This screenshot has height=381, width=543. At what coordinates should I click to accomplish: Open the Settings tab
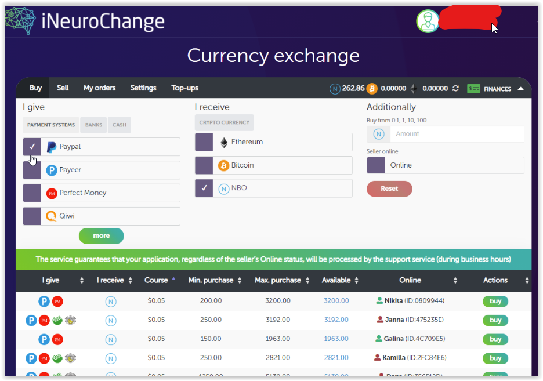click(143, 88)
